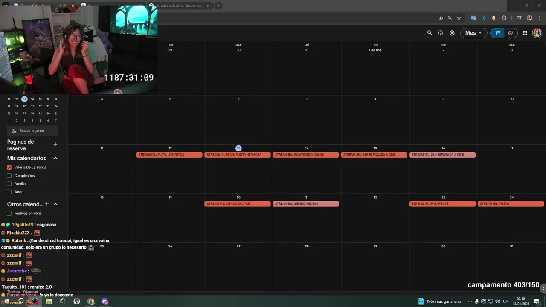This screenshot has width=546, height=307.
Task: Open STREAM IRL: PLAYA PUNTA HERMOSA event
Action: point(238,155)
